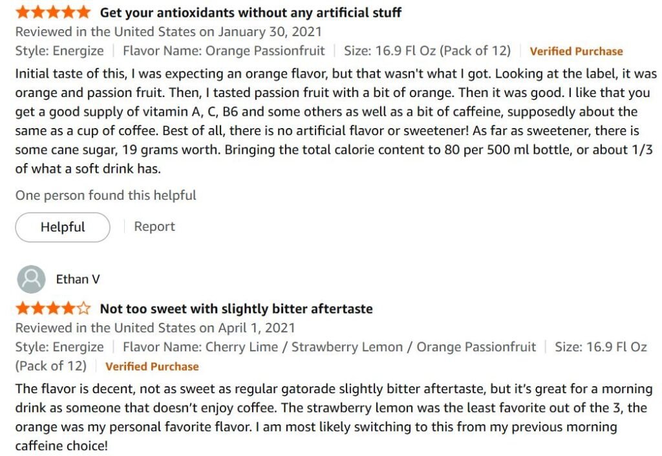Click the five-star rating on the first review
662x456 pixels.
tap(53, 12)
